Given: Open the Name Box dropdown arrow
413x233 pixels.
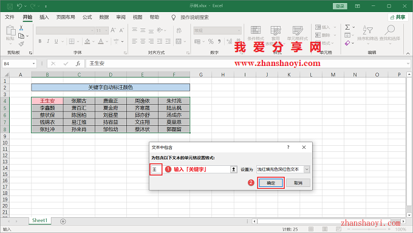Looking at the screenshot, I should pos(34,64).
